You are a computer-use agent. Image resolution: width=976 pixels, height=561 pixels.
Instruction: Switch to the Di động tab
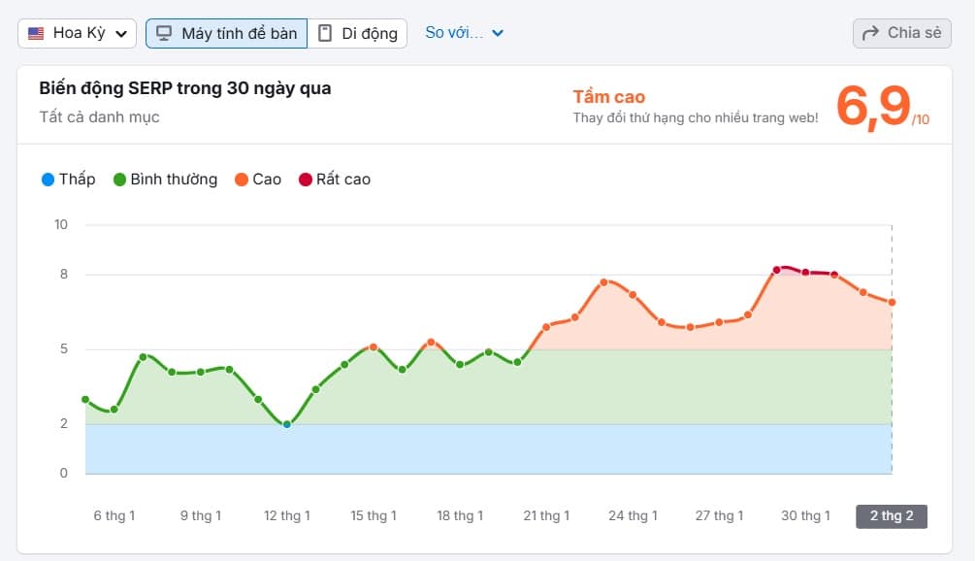tap(359, 32)
